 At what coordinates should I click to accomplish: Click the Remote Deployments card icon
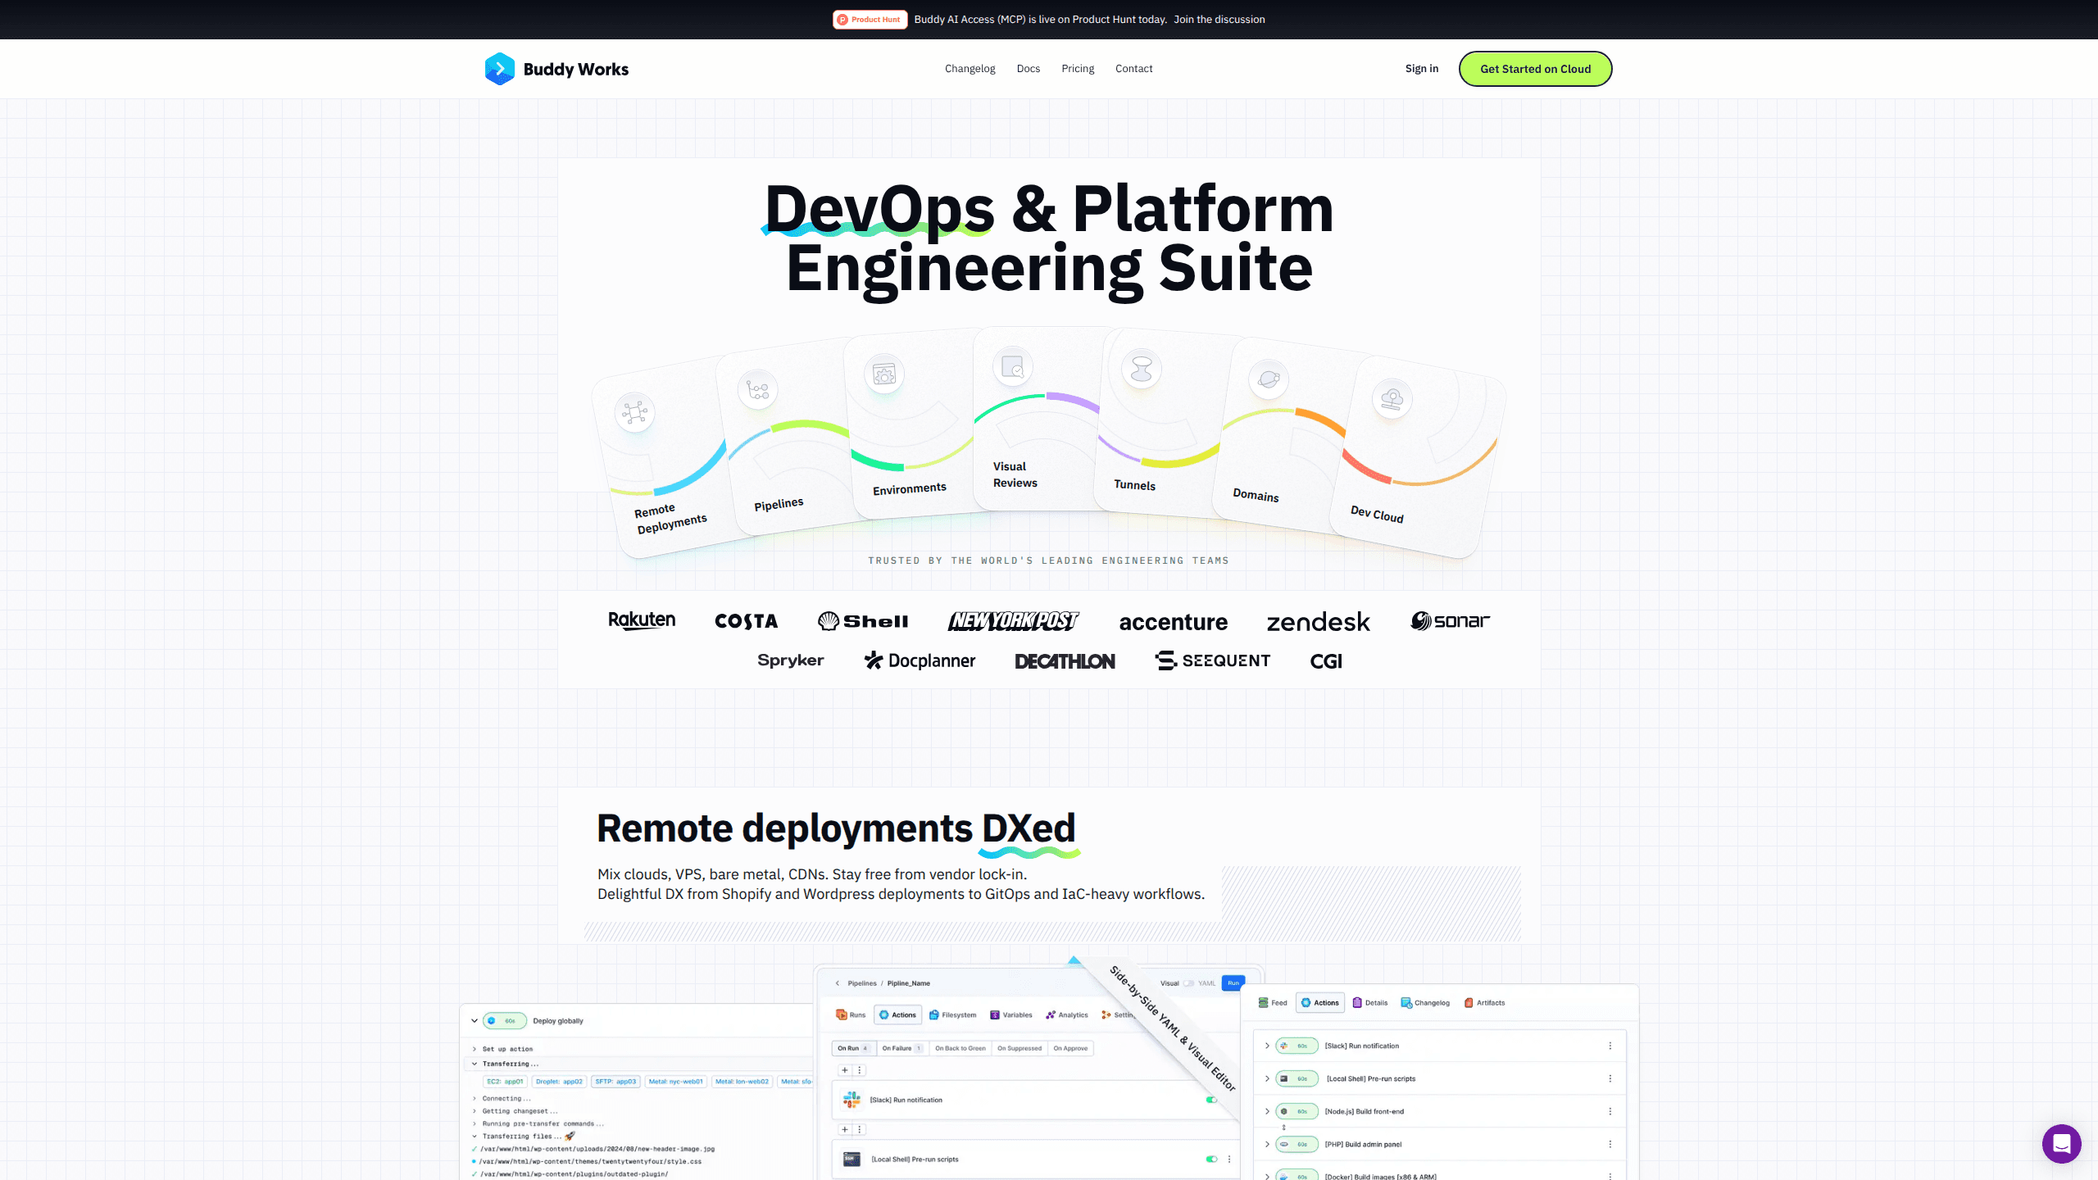point(634,411)
